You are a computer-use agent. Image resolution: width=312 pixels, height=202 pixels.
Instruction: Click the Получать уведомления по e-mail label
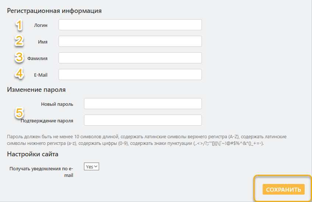41,172
